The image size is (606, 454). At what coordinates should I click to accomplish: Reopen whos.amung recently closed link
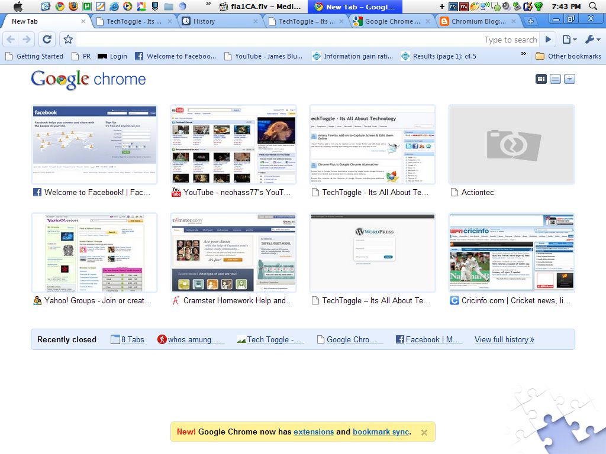tap(191, 340)
